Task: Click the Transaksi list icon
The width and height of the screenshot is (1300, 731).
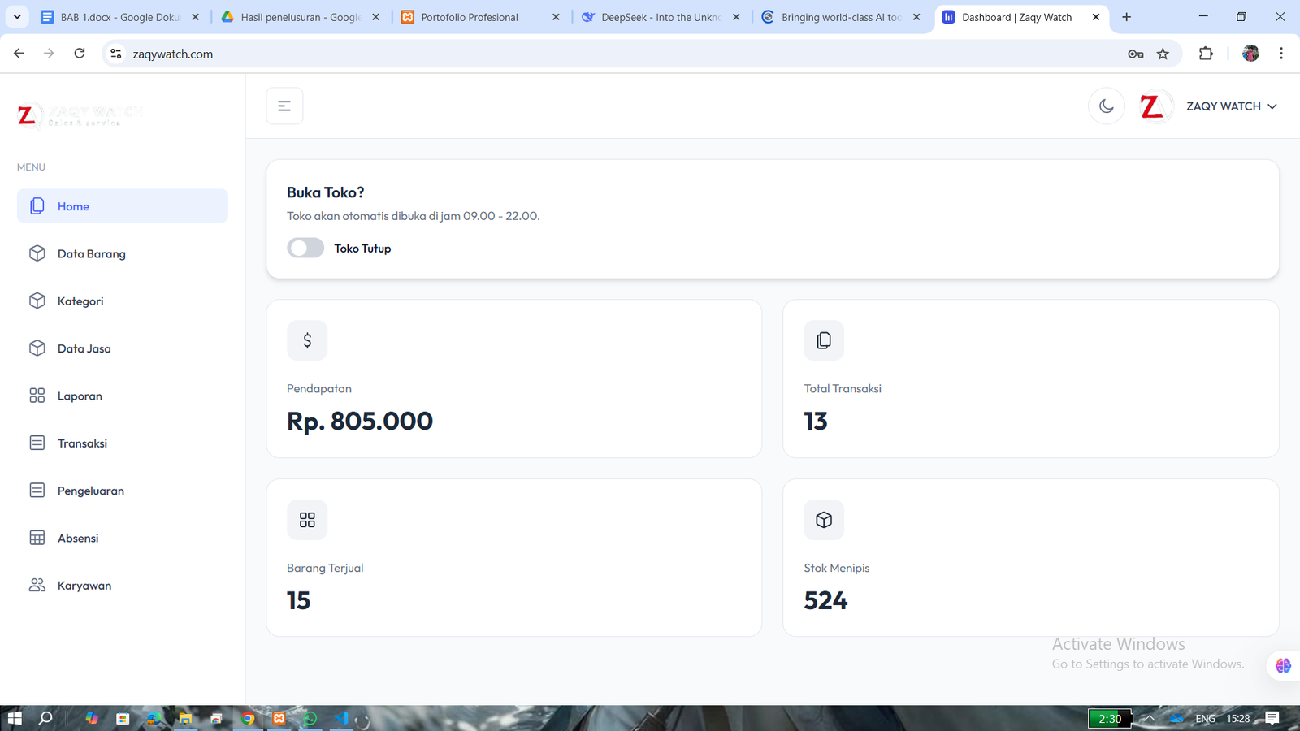Action: click(x=37, y=443)
